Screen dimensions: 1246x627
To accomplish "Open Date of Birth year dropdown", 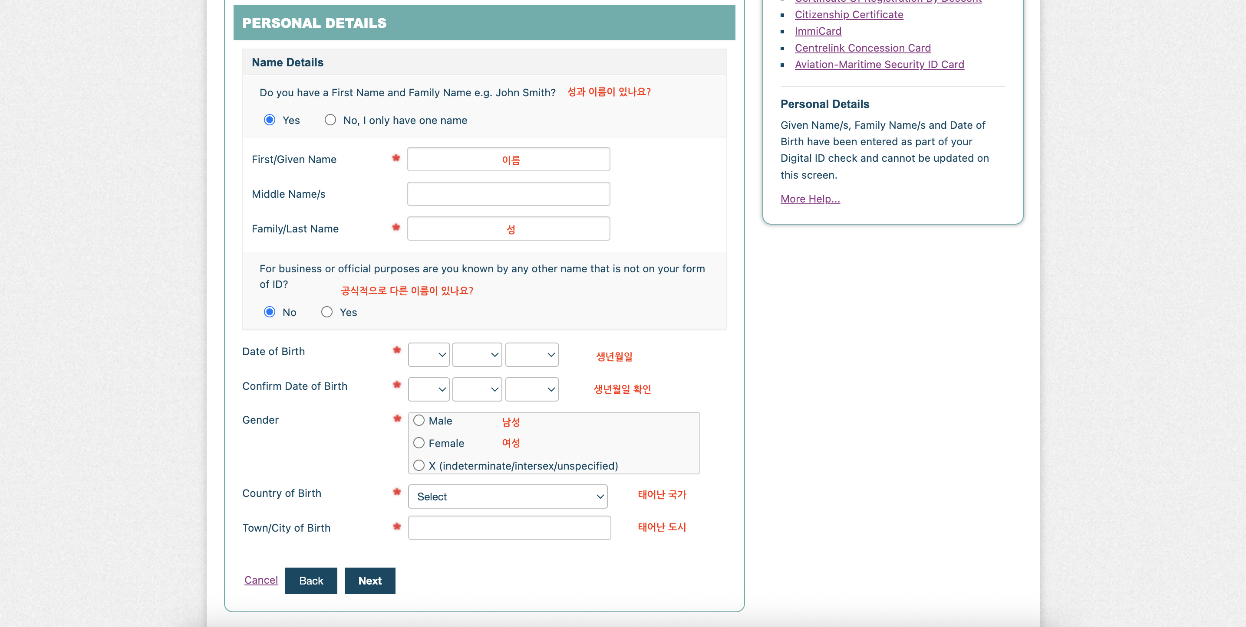I will point(531,355).
